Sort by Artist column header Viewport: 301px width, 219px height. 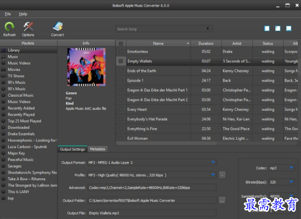pyautogui.click(x=237, y=44)
